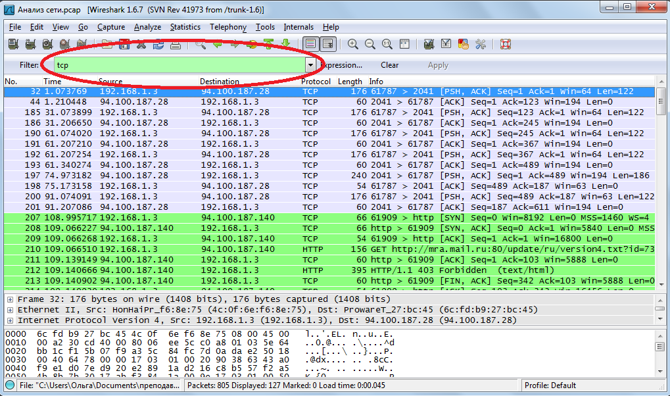Close this capture file icon
Viewport: 670px width, 396px height.
click(141, 44)
